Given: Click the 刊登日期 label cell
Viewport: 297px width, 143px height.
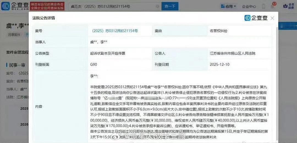Looking at the screenshot, I should point(180,65).
